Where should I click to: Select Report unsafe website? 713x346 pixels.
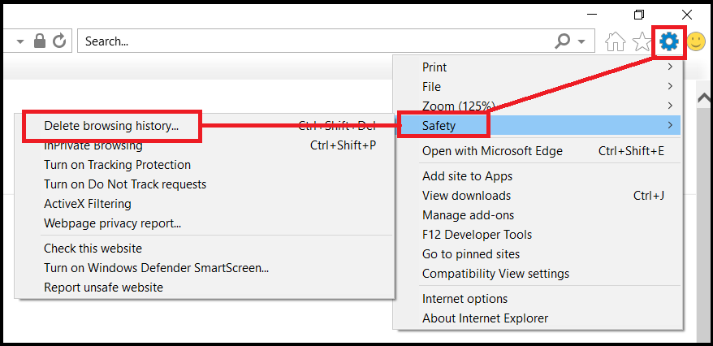[x=205, y=288]
